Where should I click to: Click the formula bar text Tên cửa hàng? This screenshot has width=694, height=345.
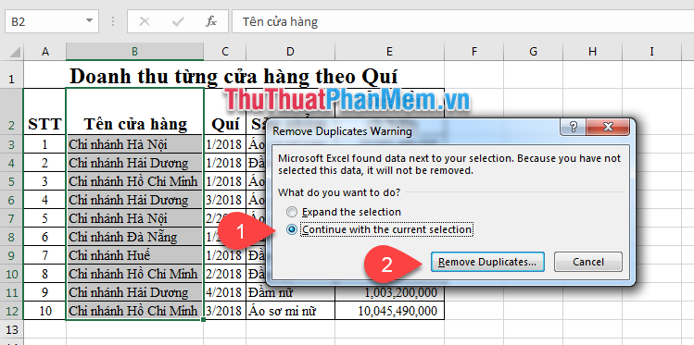(x=280, y=21)
